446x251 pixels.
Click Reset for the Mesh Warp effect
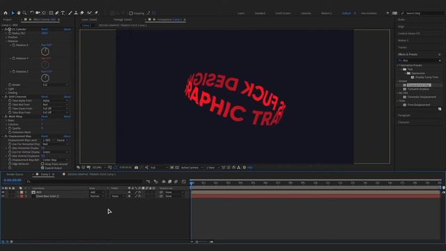pyautogui.click(x=45, y=116)
